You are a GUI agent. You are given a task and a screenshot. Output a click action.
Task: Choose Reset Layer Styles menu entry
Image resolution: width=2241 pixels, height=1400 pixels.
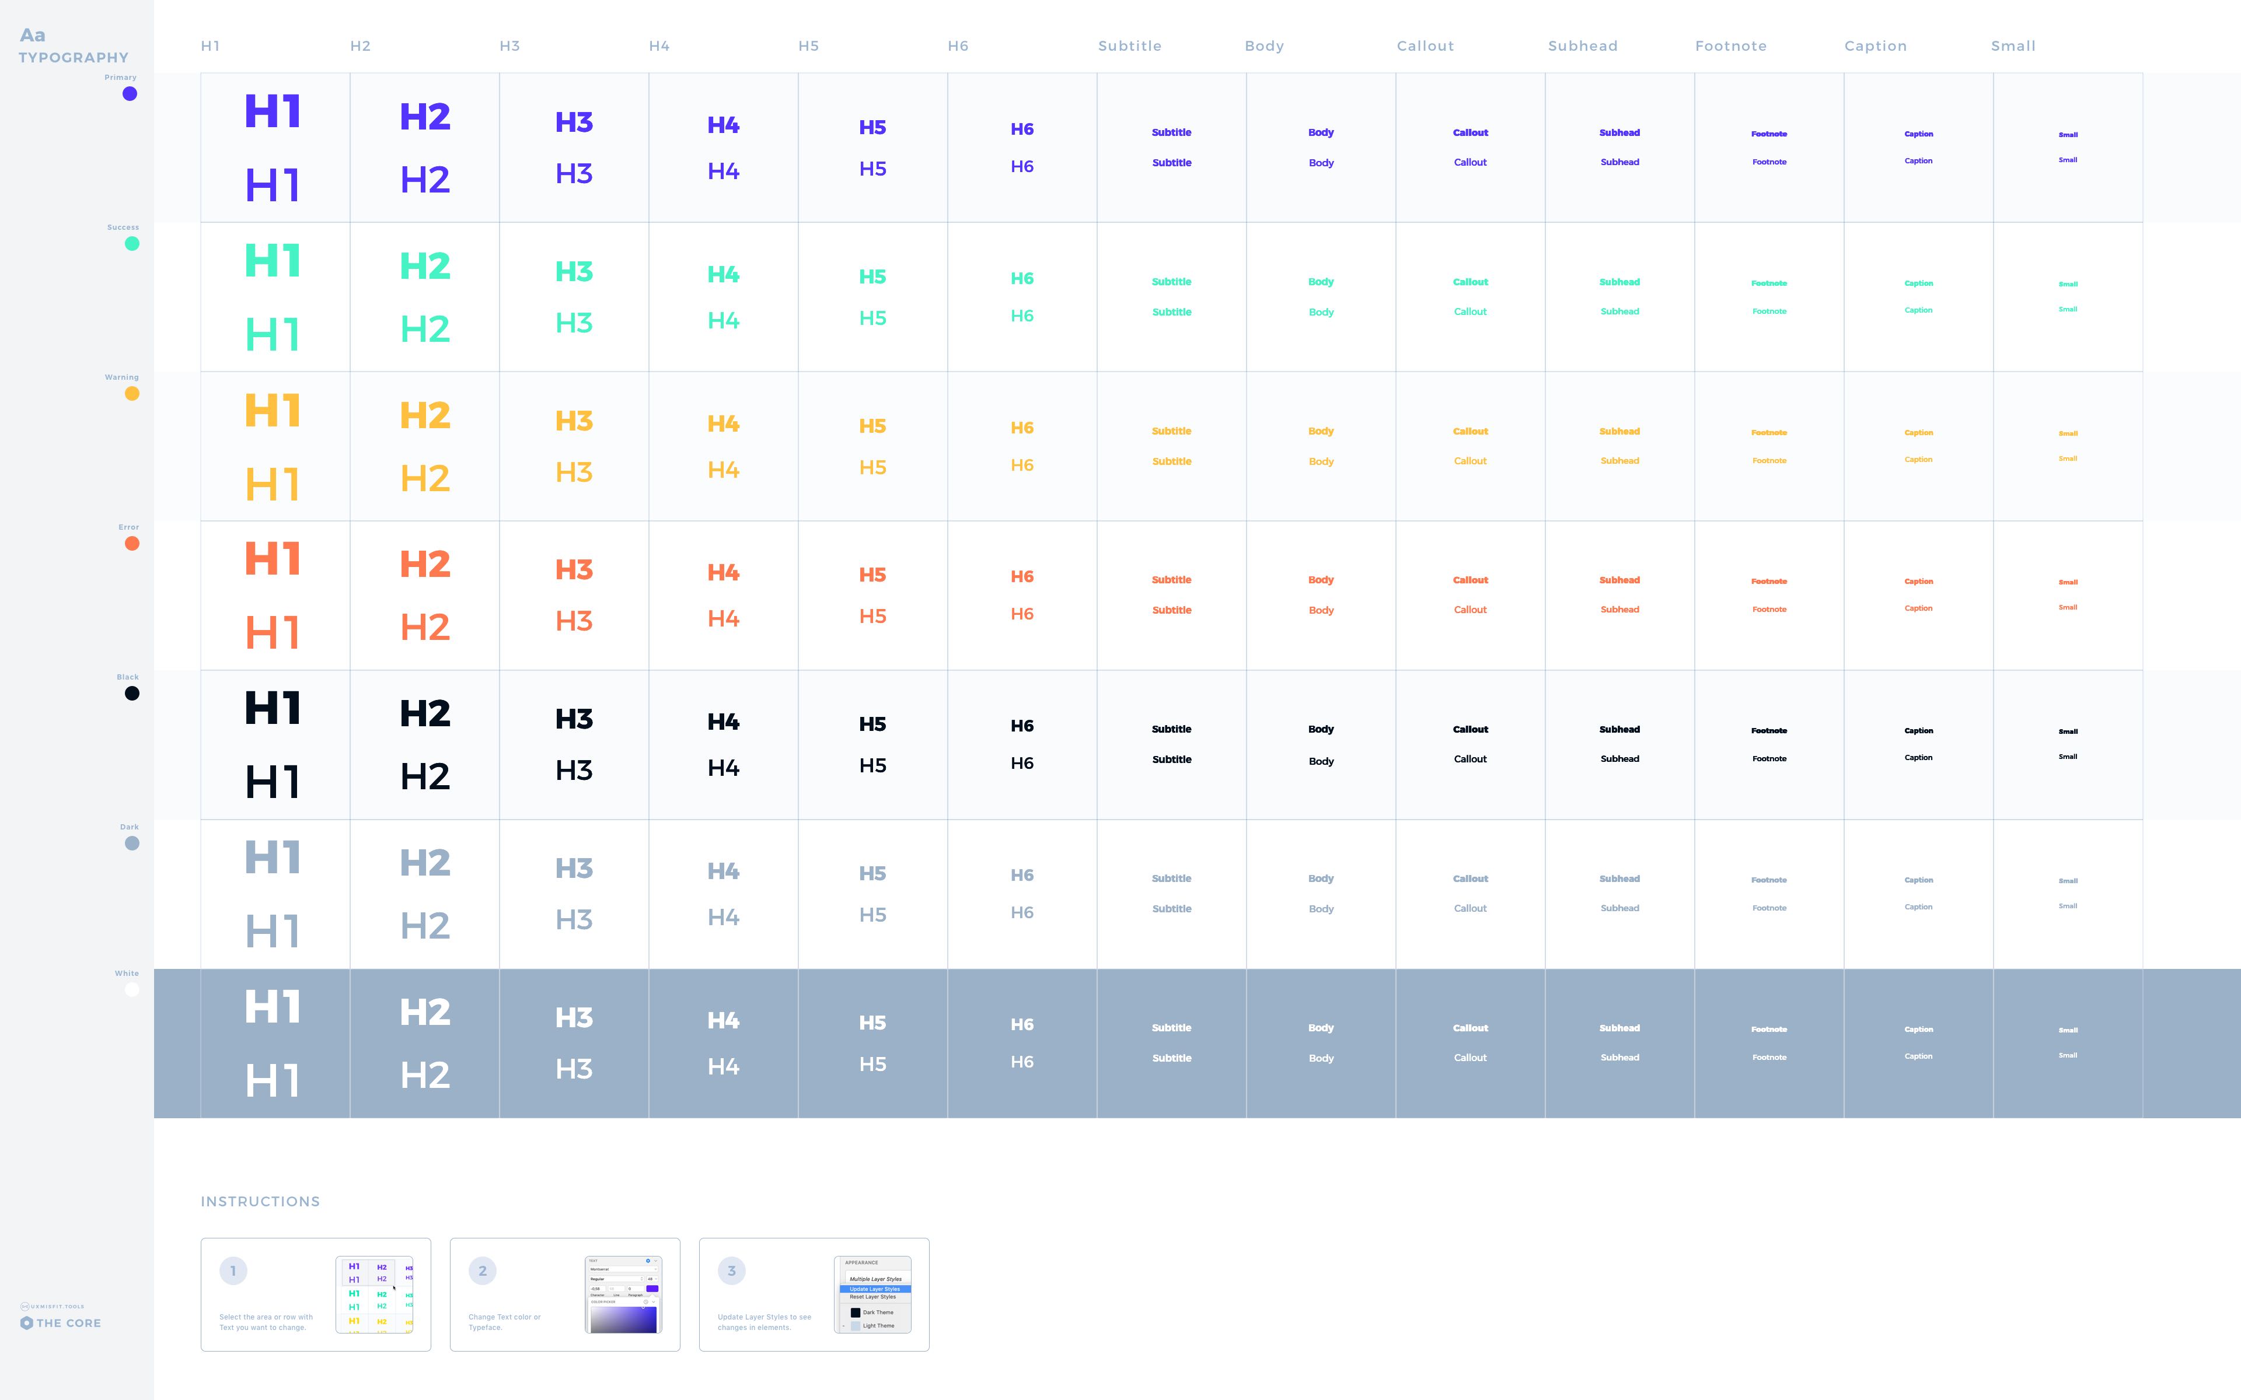point(873,1297)
